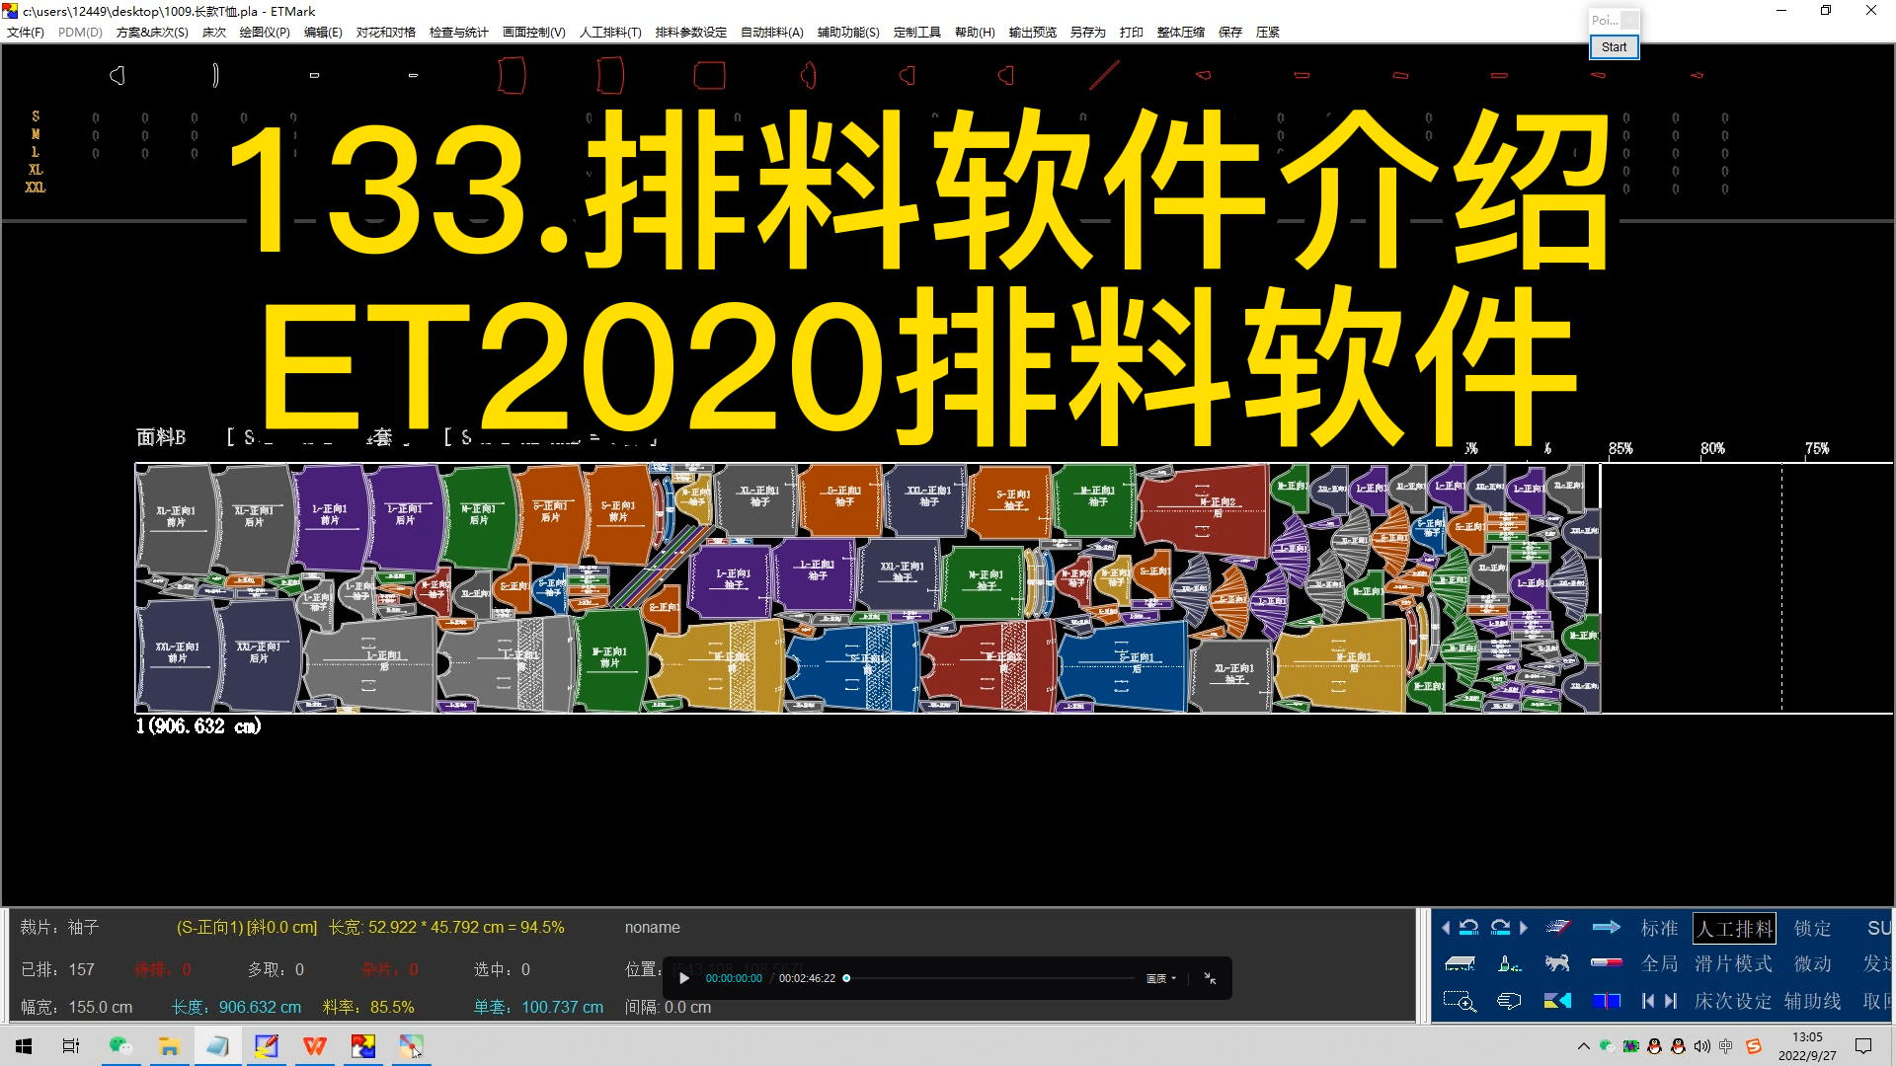The height and width of the screenshot is (1066, 1896).
Task: Open File Explorer from the taskbar
Action: click(x=169, y=1046)
